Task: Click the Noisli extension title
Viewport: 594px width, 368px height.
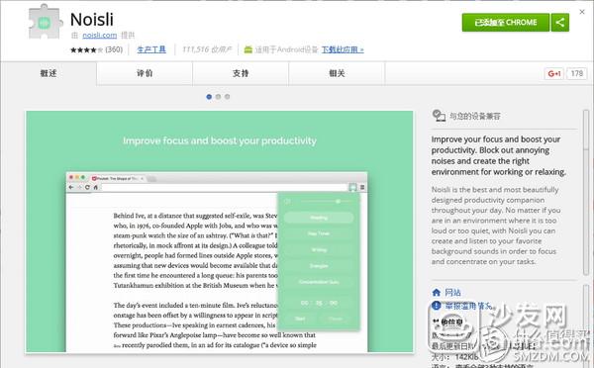Action: pos(92,20)
